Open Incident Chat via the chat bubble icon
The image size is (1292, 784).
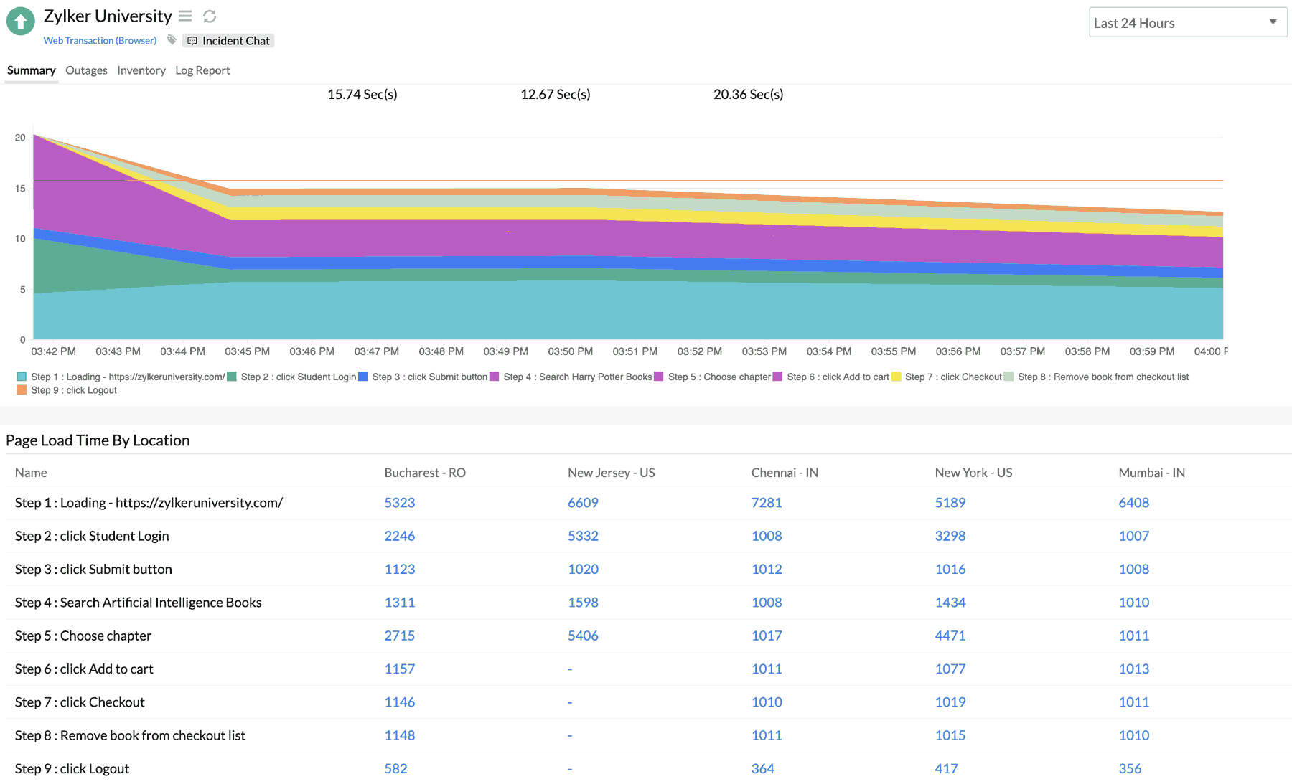[192, 41]
